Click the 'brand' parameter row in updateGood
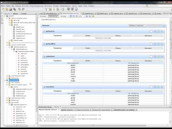172x129 pixels. (x=103, y=72)
